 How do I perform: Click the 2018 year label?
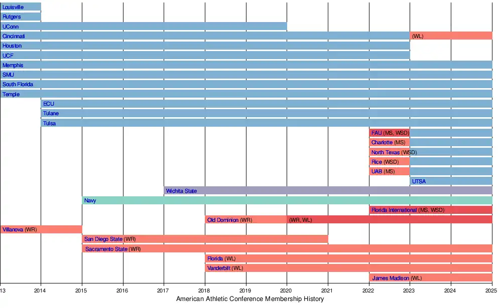click(204, 291)
